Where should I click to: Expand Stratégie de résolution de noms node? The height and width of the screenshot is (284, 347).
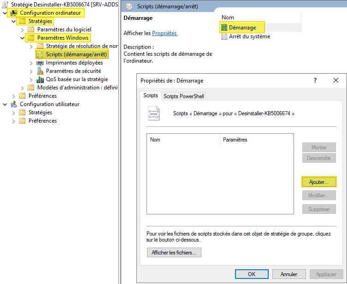click(31, 46)
